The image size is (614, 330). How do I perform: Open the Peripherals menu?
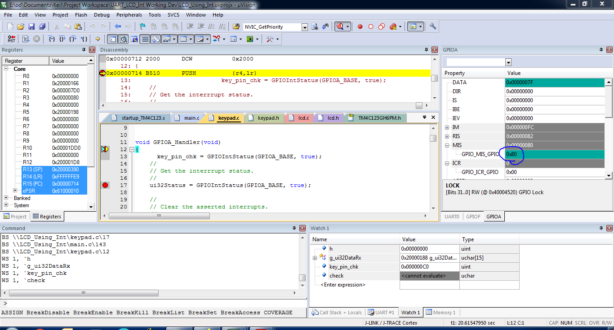[129, 15]
